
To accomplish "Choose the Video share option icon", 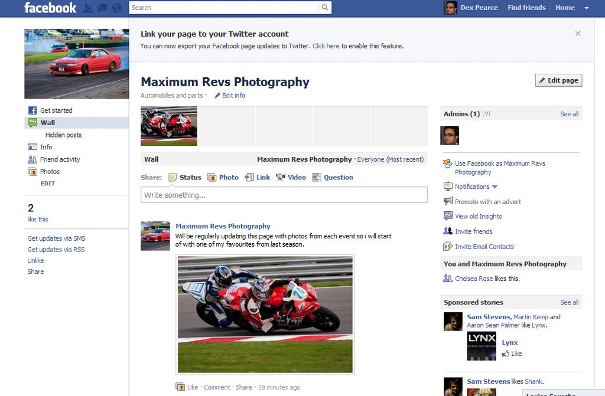I will 281,177.
